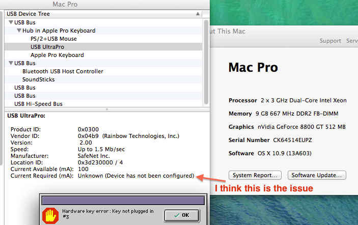Image resolution: width=358 pixels, height=225 pixels.
Task: Click the split pane divider handle dot
Action: [107, 109]
